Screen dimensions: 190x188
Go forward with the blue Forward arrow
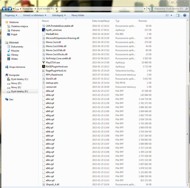10,9
